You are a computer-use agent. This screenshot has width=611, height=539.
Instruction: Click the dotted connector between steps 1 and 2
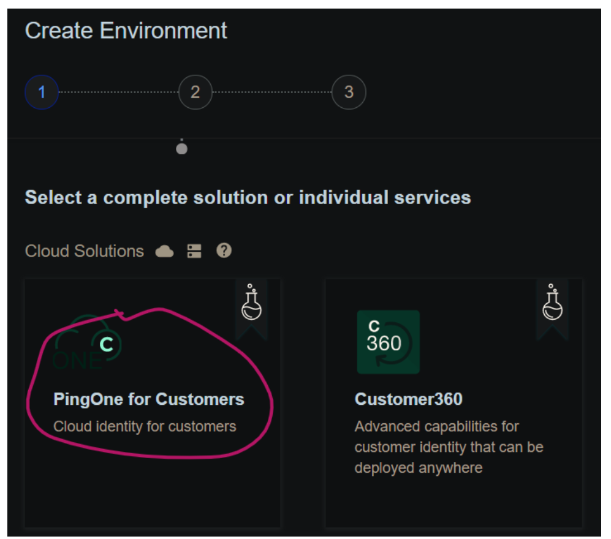click(118, 92)
